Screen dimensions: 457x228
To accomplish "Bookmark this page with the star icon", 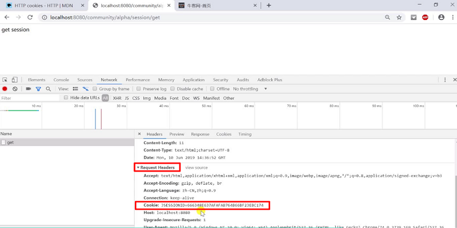I will [399, 18].
